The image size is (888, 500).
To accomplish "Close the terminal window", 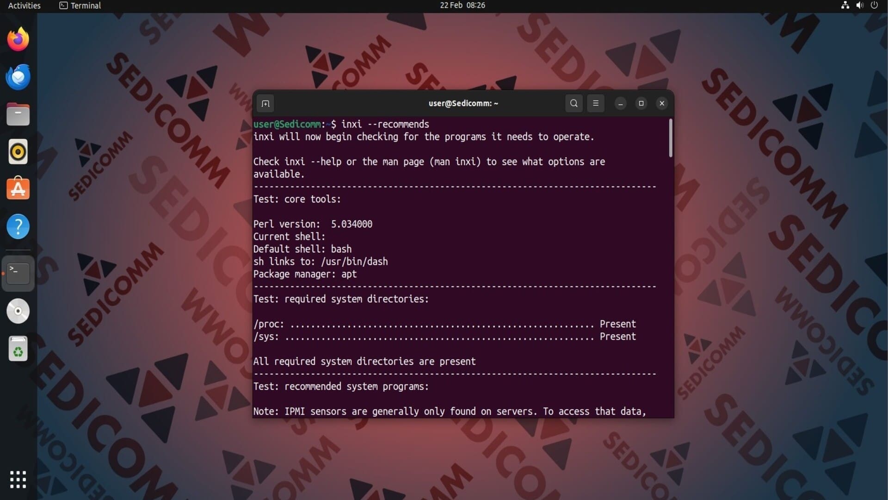I will [662, 103].
